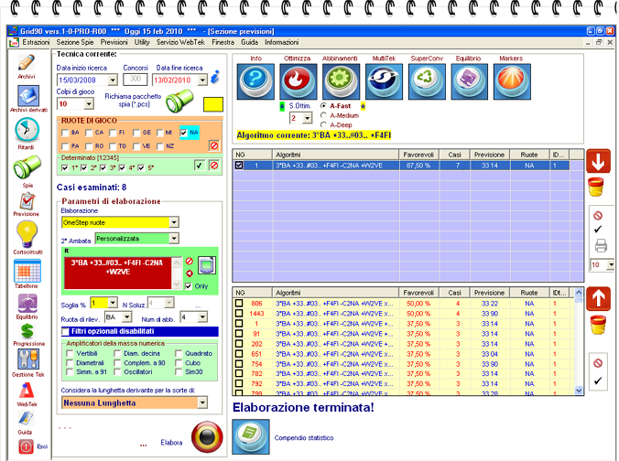This screenshot has width=619, height=461.
Task: Click the Markers sphere button
Action: pos(512,81)
